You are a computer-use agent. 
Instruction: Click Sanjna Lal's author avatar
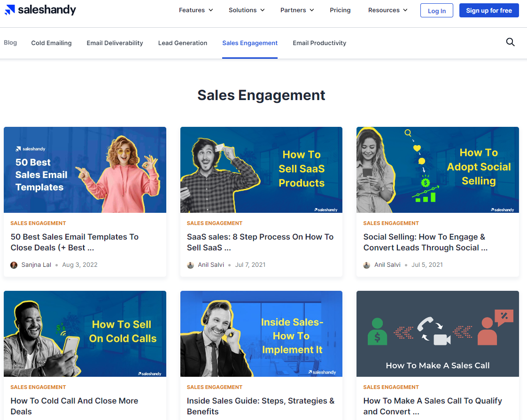pyautogui.click(x=14, y=265)
